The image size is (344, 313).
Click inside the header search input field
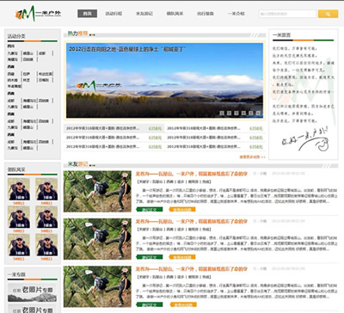coord(287,14)
